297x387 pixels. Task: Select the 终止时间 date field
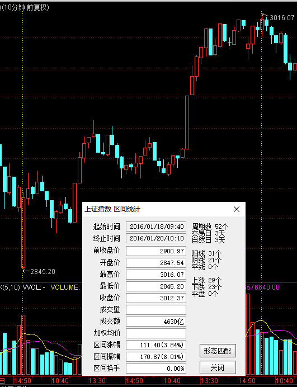point(156,238)
